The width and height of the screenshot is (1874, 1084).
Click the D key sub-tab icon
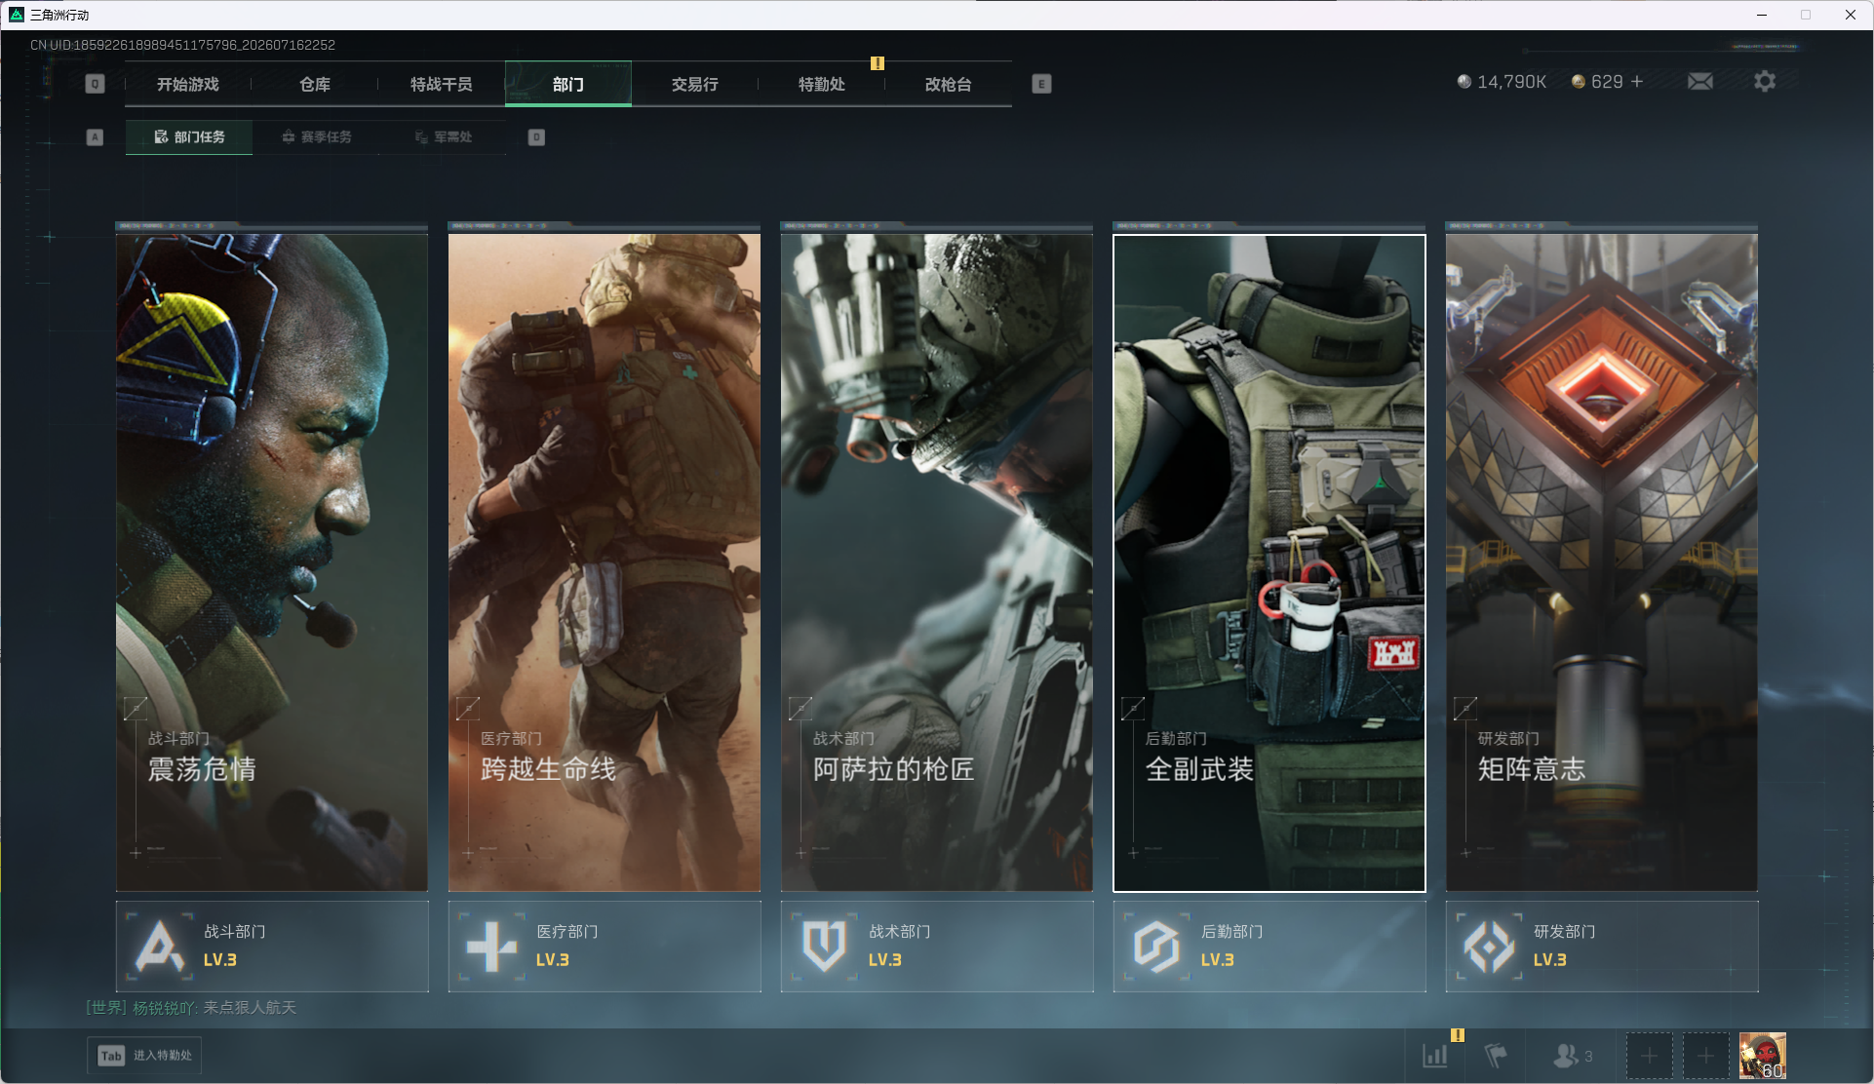pos(536,137)
